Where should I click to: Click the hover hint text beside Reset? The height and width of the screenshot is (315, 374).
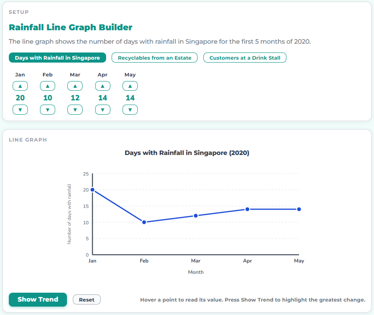(x=253, y=300)
